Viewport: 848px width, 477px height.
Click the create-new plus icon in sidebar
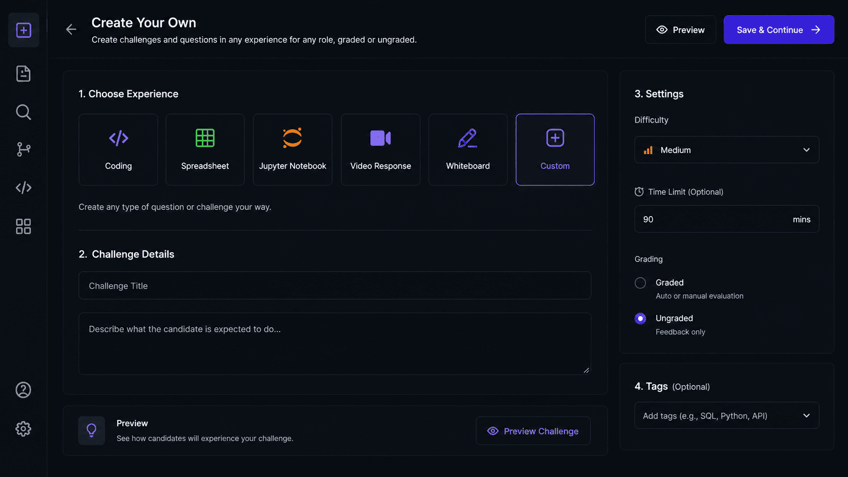23,30
